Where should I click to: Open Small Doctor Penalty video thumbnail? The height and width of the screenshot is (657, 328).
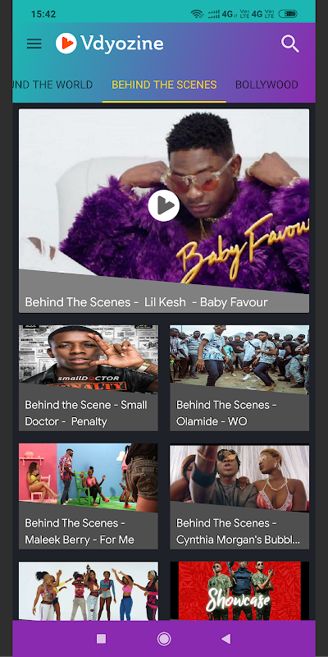click(x=89, y=359)
